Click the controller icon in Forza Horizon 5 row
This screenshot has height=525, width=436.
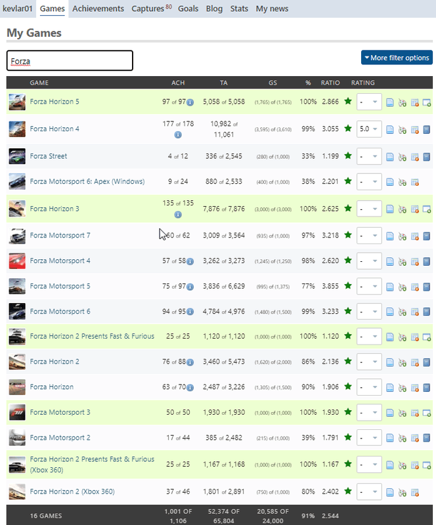[402, 103]
